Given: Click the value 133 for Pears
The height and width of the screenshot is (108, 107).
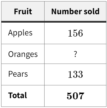Looking at the screenshot, I should point(75,74).
